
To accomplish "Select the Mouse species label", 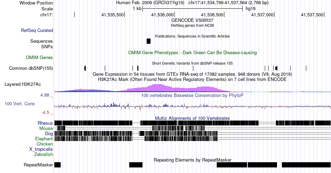I will click(46, 128).
